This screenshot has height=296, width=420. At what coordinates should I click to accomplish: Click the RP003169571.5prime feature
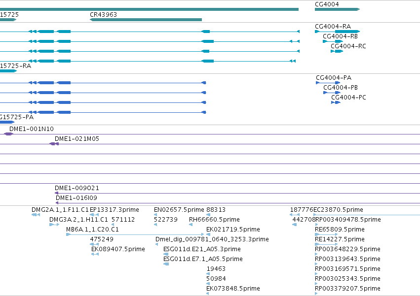316,274
